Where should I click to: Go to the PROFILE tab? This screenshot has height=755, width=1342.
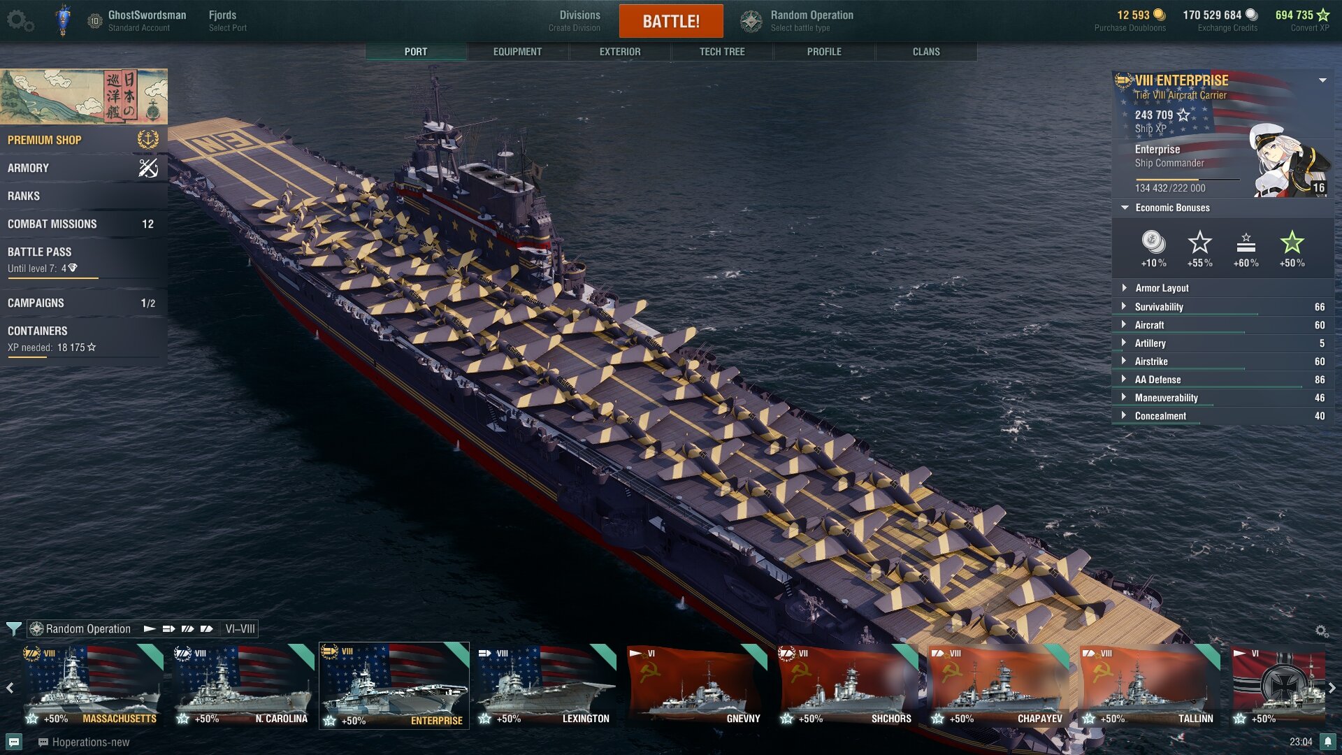click(824, 52)
